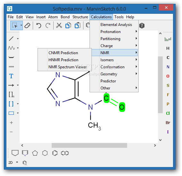Toggle 2D mode indicator

(x=11, y=163)
